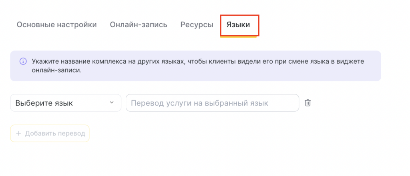Viewport: 410px width, 176px height.
Task: Add another translation row
Action: tap(50, 134)
